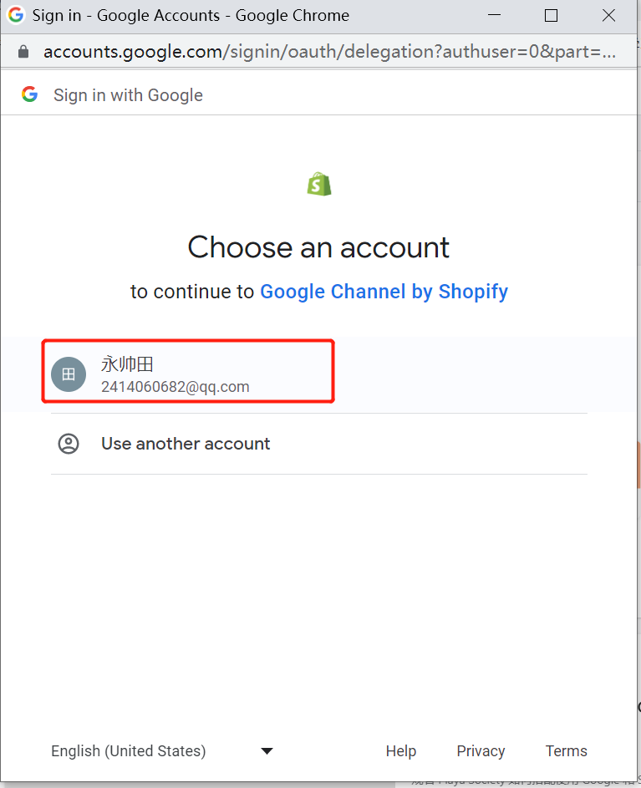The image size is (641, 788).
Task: Click the Google favicon in the title bar
Action: (x=16, y=16)
